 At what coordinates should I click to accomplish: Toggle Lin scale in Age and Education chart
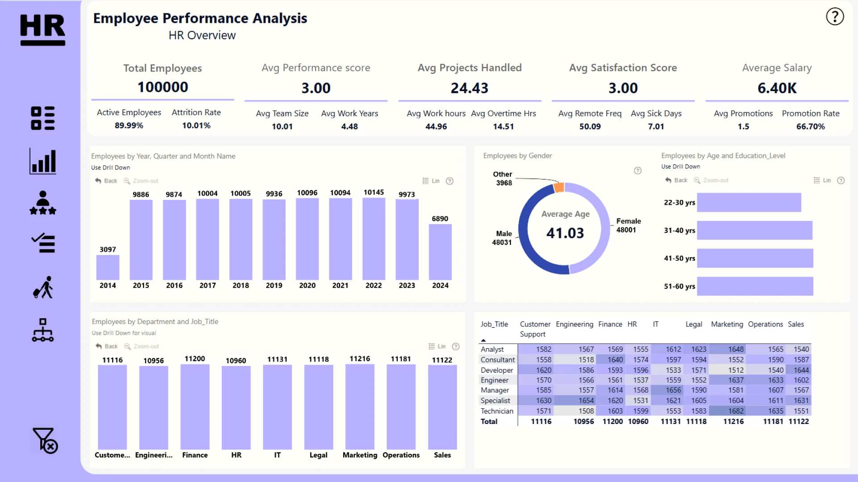822,180
